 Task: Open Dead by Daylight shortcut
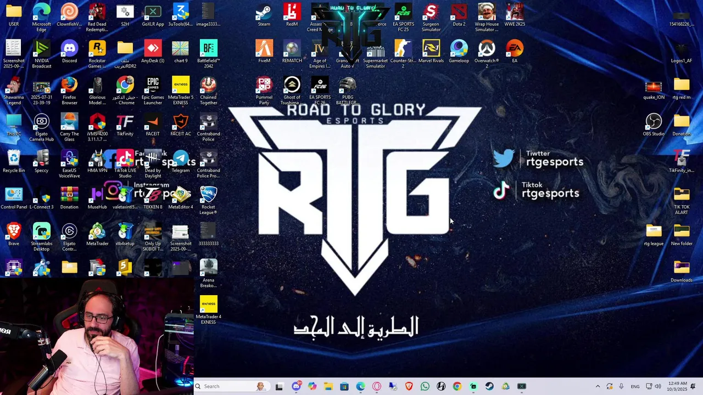(153, 164)
